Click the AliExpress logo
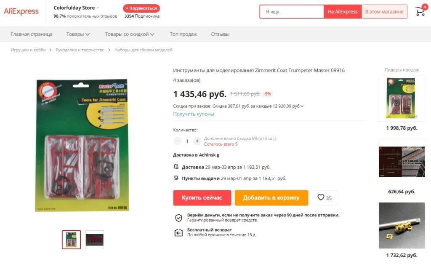The width and height of the screenshot is (431, 264). [x=21, y=11]
